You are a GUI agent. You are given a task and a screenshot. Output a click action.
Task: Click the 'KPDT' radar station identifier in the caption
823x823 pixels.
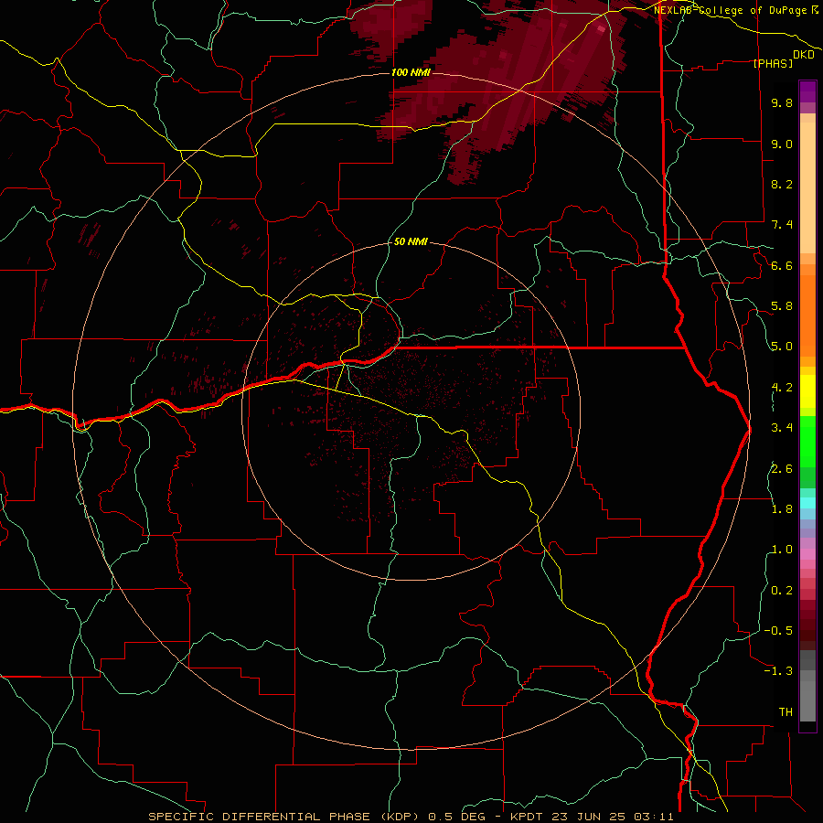tap(526, 817)
